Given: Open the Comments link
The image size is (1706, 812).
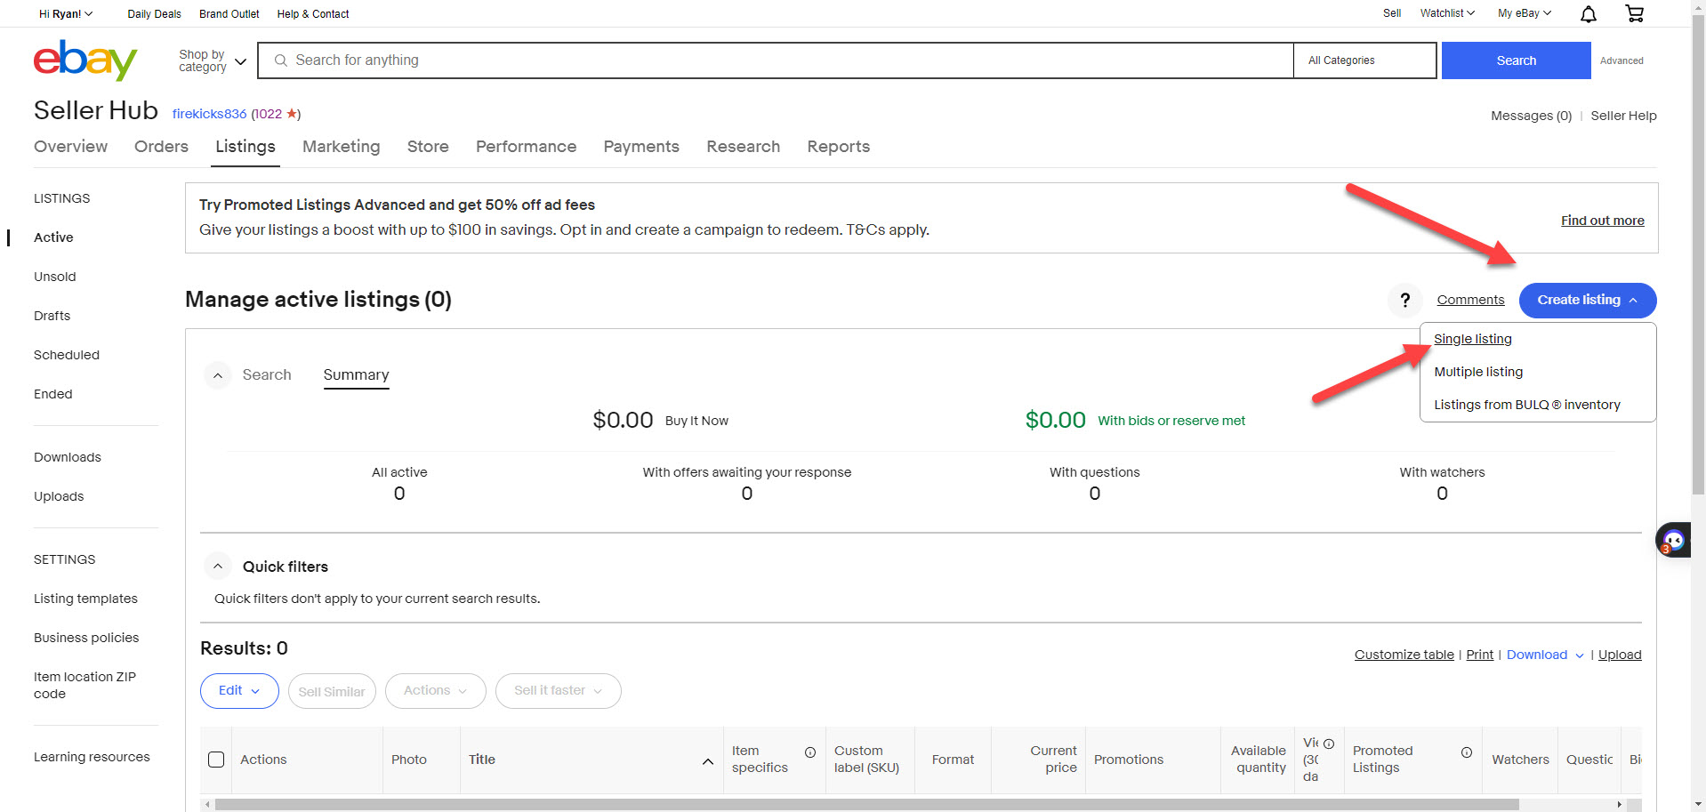Looking at the screenshot, I should tap(1471, 300).
